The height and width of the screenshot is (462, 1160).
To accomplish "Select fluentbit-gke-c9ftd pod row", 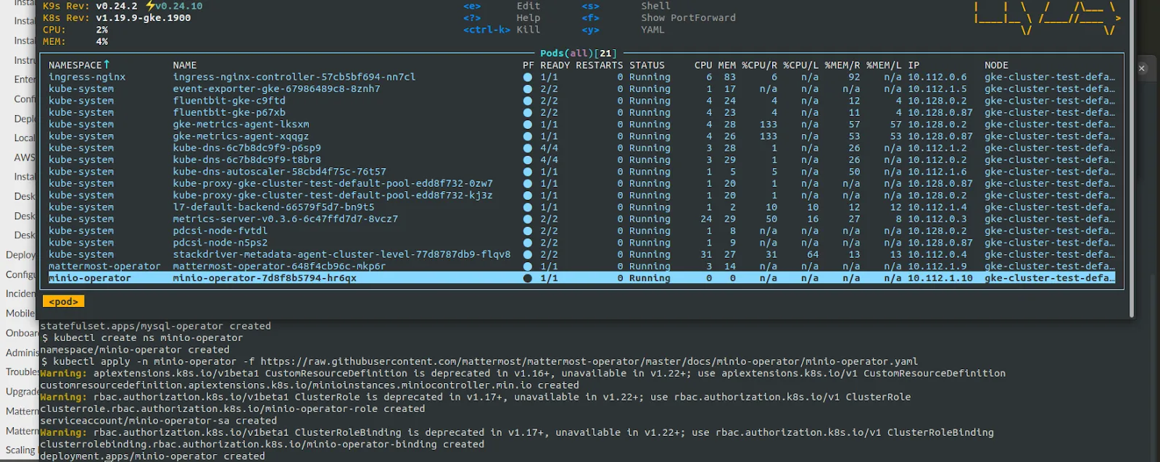I will pos(581,101).
